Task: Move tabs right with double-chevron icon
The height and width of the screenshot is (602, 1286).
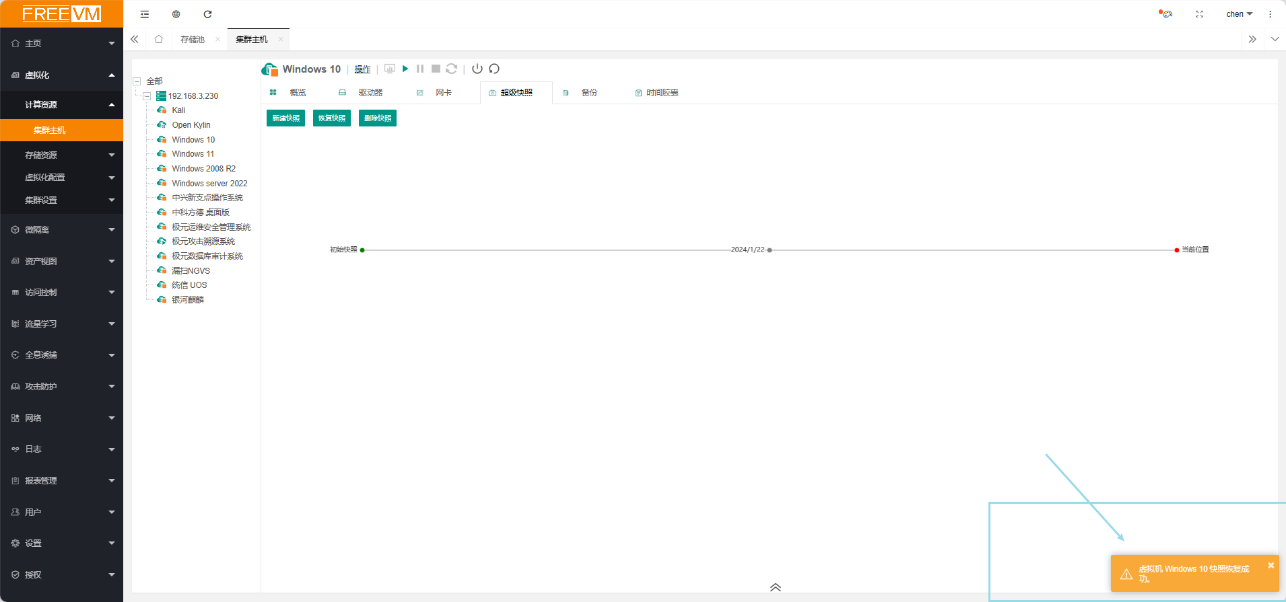Action: [1252, 39]
